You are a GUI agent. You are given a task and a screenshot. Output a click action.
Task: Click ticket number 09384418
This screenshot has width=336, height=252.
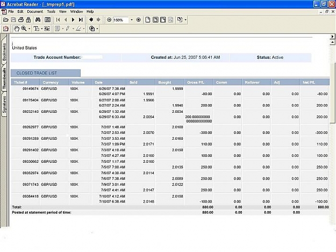pyautogui.click(x=31, y=196)
